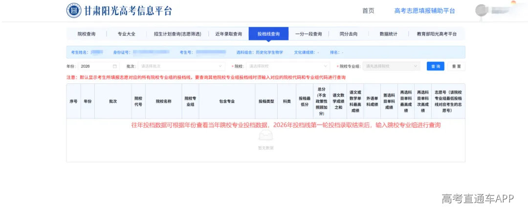Click the 院校名称 column header
528x218 pixels.
coord(164,101)
